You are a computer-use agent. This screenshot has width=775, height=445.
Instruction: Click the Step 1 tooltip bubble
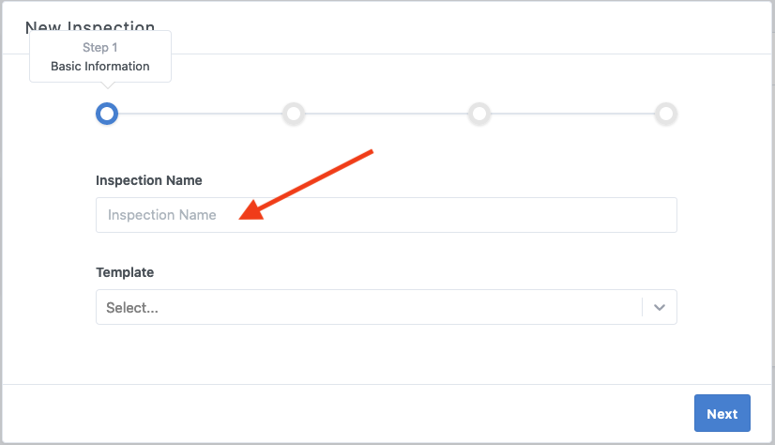point(100,56)
